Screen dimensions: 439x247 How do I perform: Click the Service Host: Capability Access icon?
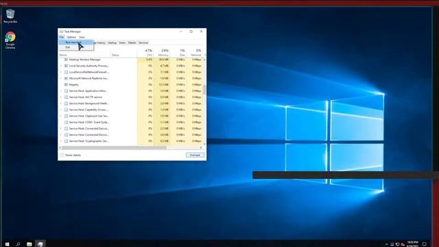(x=66, y=110)
